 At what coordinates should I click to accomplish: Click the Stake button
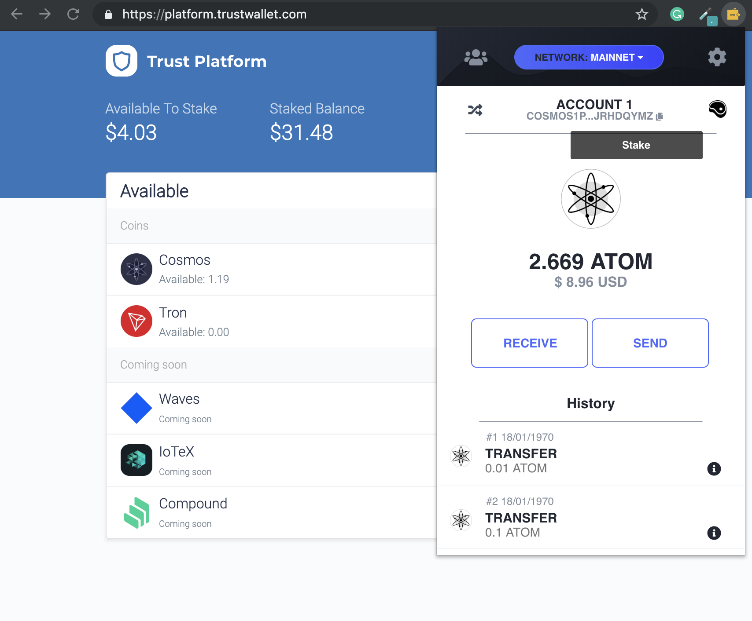pyautogui.click(x=636, y=145)
